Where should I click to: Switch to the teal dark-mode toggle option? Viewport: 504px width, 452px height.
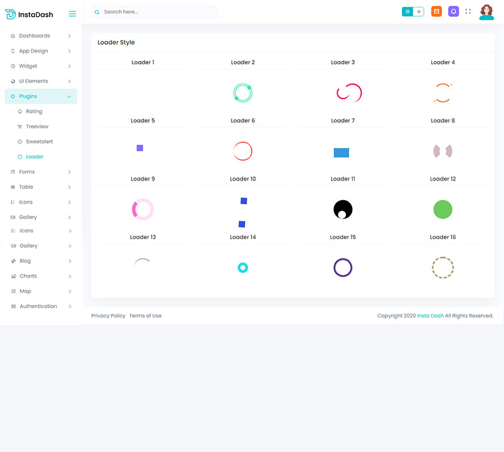pos(408,11)
